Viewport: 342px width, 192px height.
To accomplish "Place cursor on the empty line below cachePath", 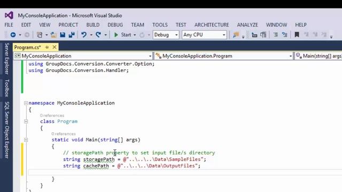I will [185, 173].
